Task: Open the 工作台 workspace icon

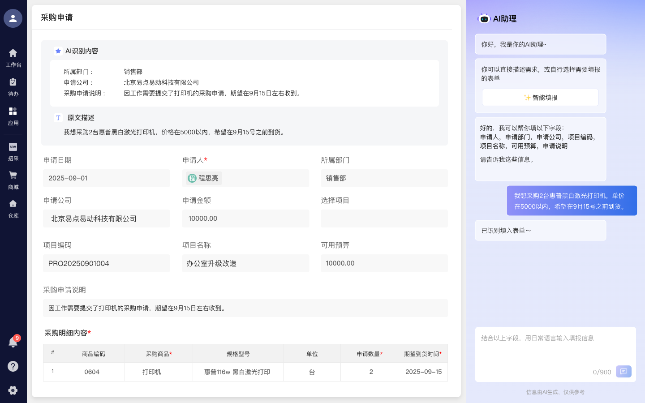Action: click(x=13, y=57)
